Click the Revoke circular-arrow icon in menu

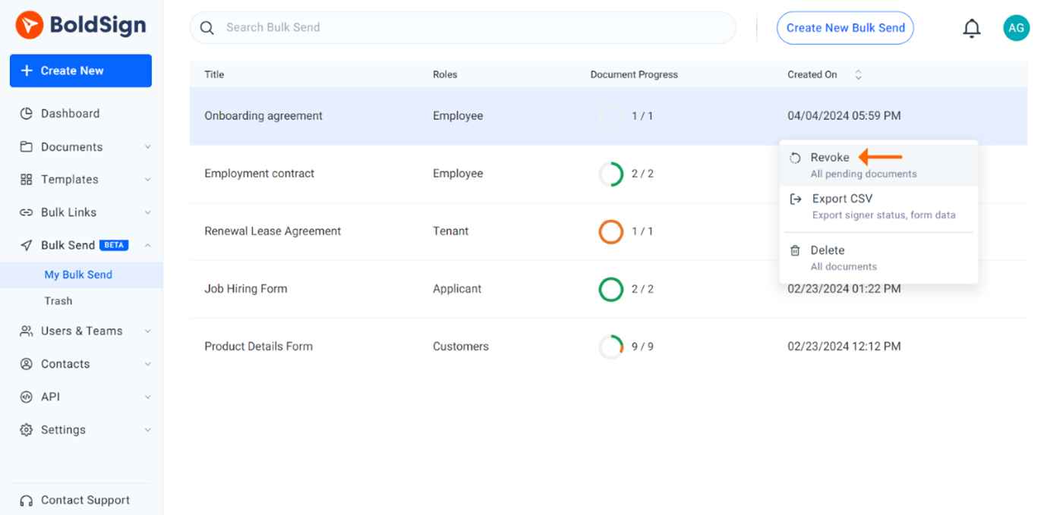795,157
